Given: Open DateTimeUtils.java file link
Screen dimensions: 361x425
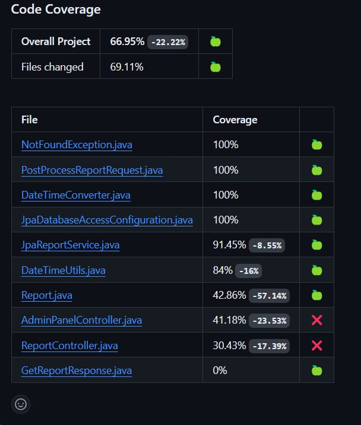Looking at the screenshot, I should pos(63,270).
